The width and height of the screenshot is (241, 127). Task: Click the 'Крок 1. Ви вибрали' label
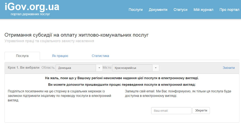24,68
